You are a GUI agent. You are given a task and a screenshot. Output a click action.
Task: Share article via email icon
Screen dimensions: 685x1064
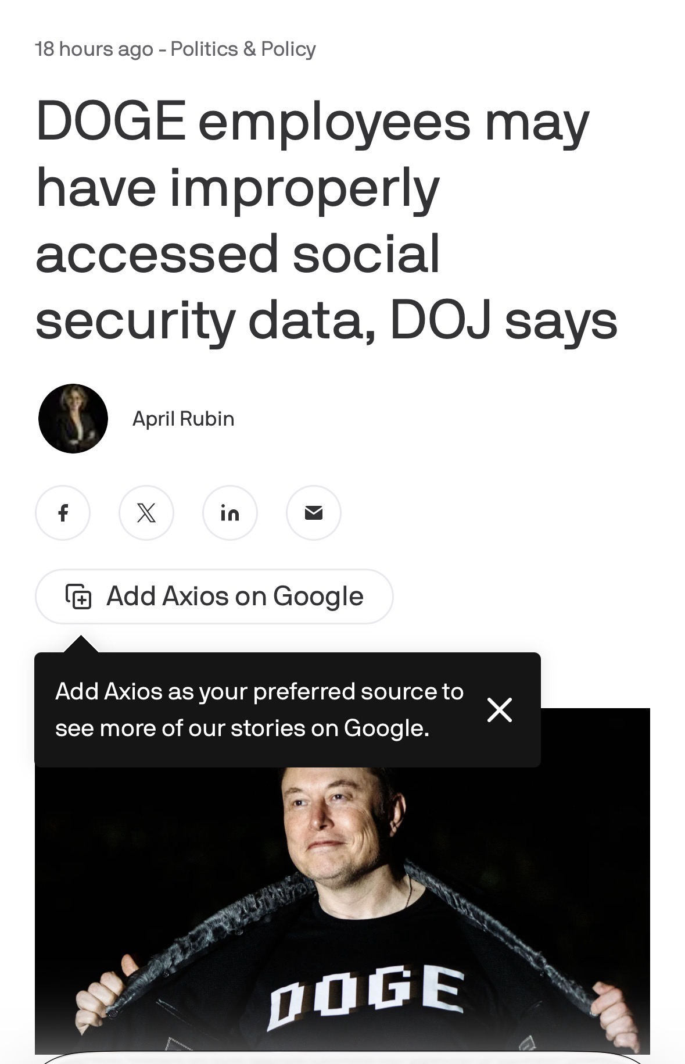(314, 513)
